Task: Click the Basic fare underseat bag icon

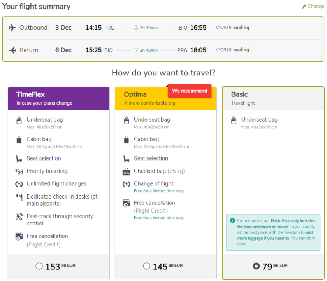Action: 234,120
